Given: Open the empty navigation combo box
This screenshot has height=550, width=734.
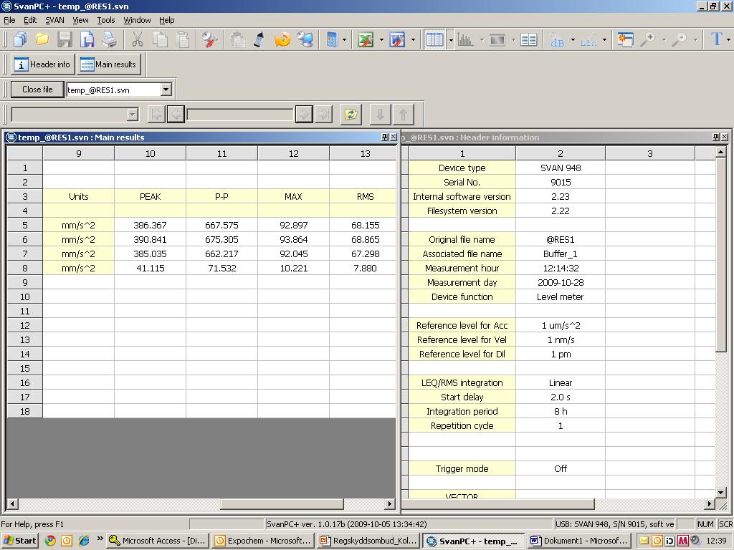Looking at the screenshot, I should 75,114.
